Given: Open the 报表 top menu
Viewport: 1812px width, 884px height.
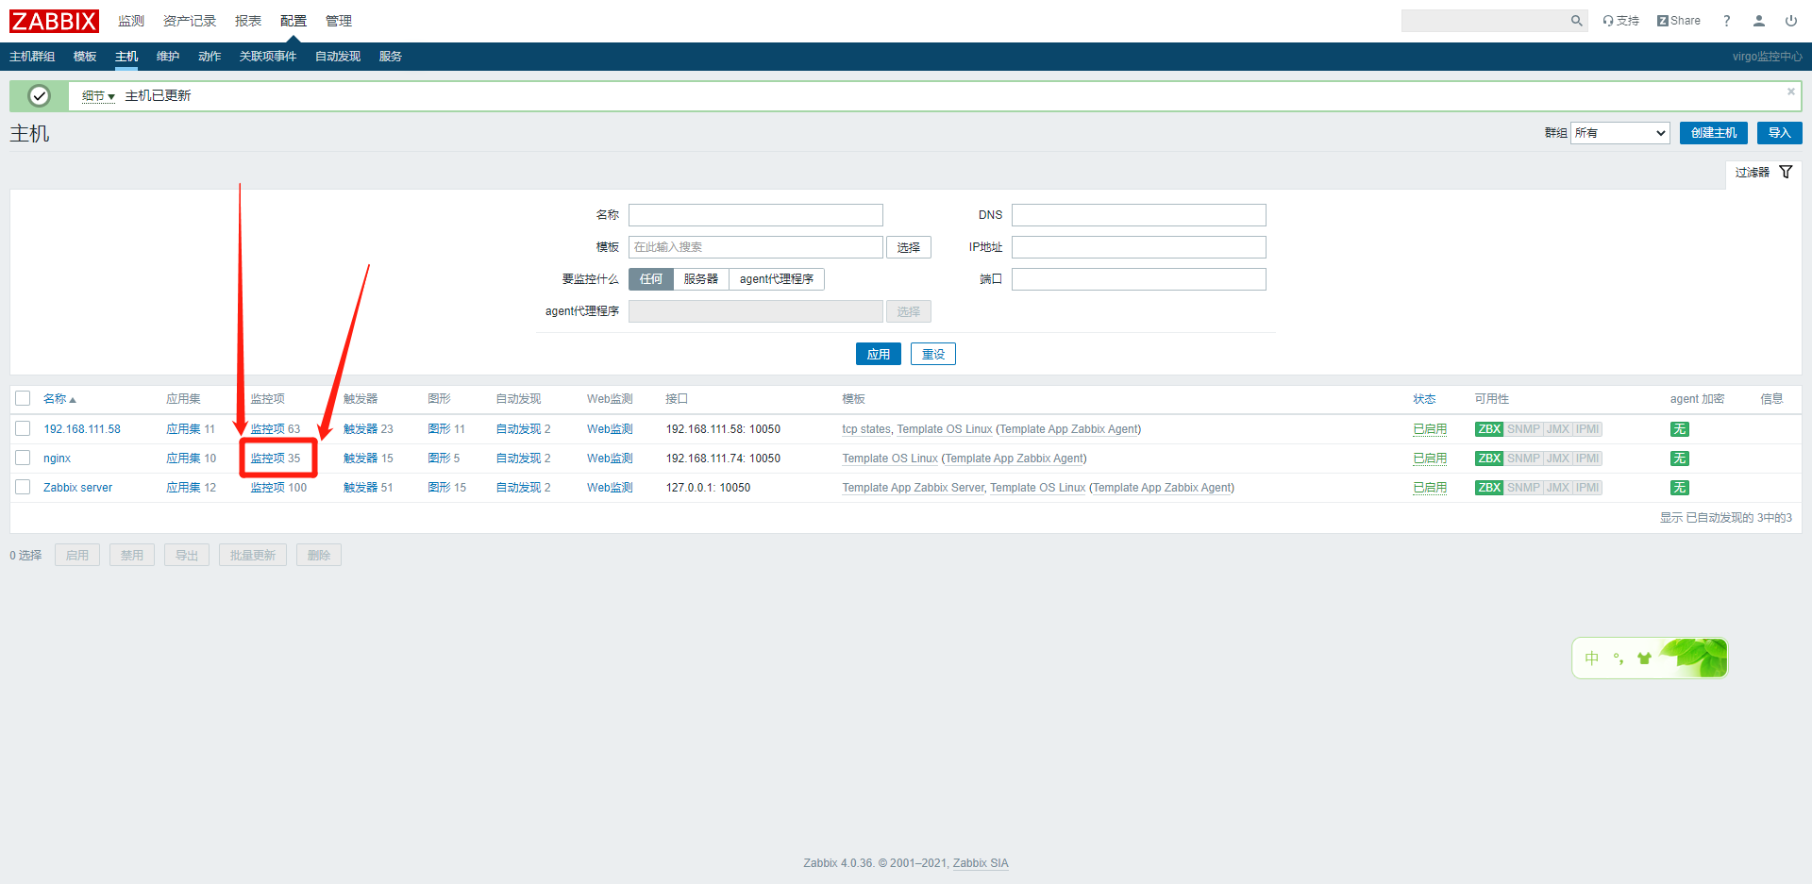Looking at the screenshot, I should (x=248, y=21).
